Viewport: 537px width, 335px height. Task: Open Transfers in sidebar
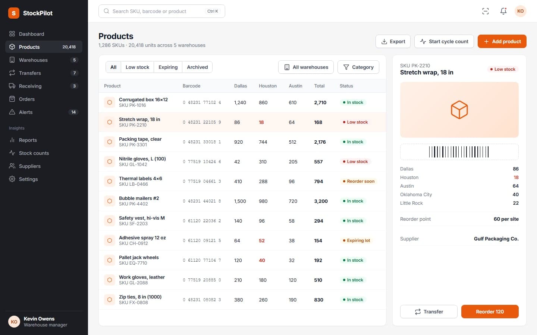[x=44, y=73]
